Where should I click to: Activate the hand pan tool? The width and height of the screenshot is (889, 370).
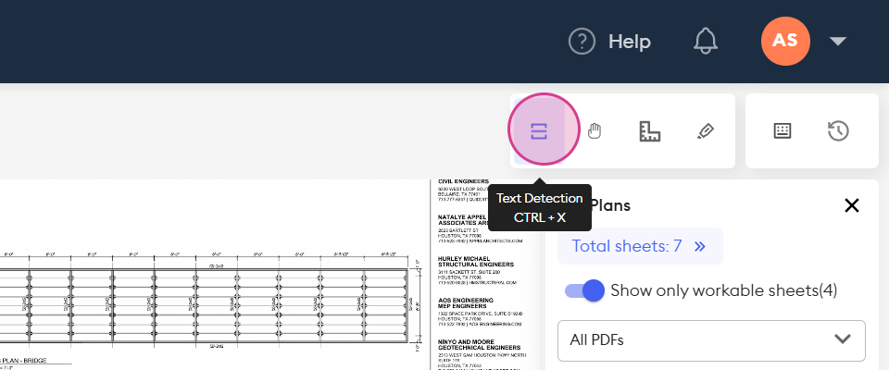595,131
